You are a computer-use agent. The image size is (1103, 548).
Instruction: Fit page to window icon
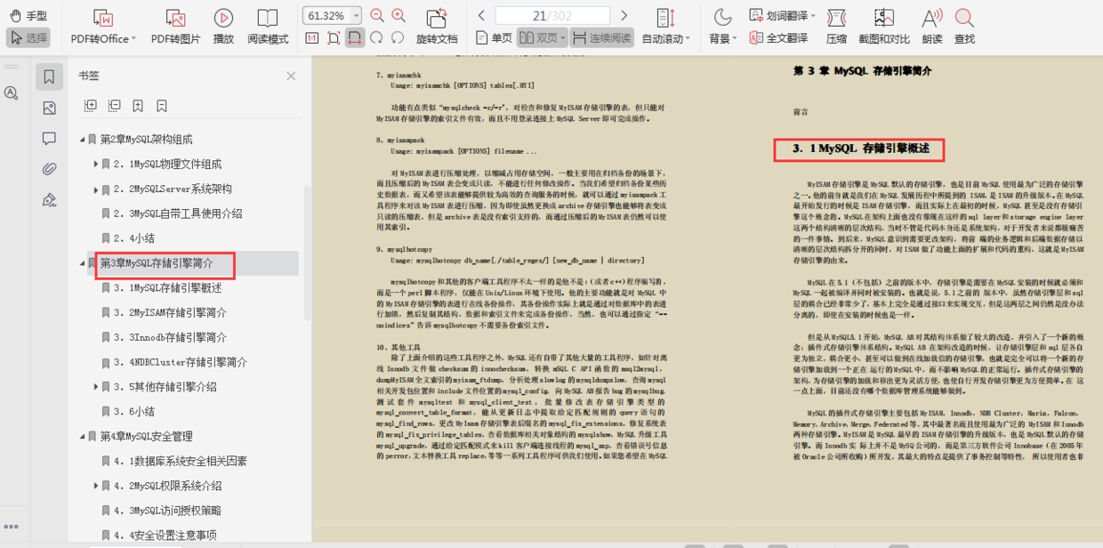pos(334,37)
